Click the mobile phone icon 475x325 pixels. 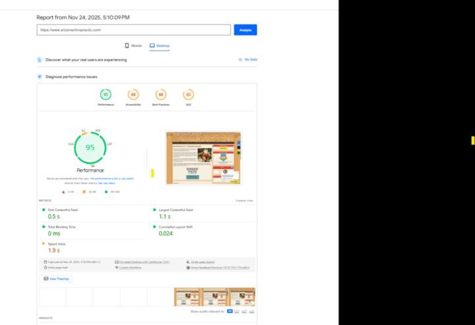tap(127, 45)
